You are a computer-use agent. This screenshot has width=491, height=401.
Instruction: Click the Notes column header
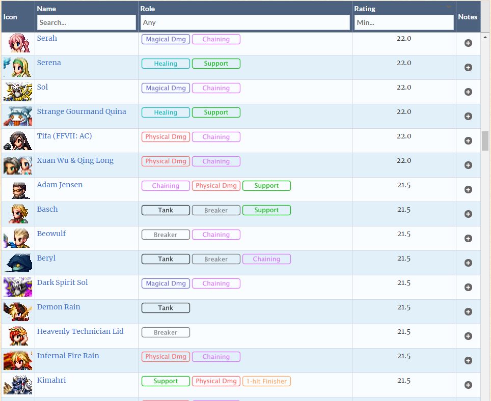pyautogui.click(x=468, y=17)
